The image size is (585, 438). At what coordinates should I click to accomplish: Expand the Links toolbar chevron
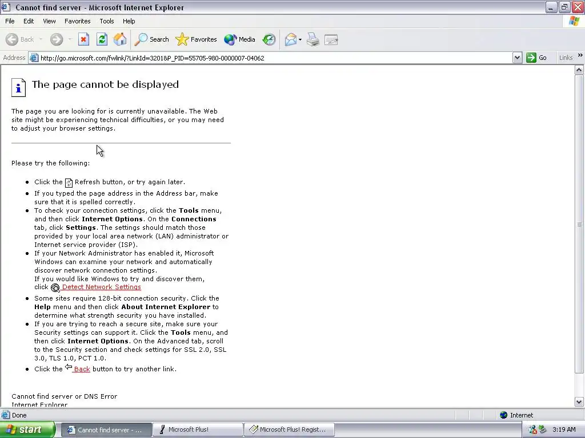tap(580, 55)
